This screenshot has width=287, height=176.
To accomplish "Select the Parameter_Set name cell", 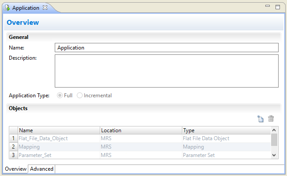I will click(x=59, y=155).
